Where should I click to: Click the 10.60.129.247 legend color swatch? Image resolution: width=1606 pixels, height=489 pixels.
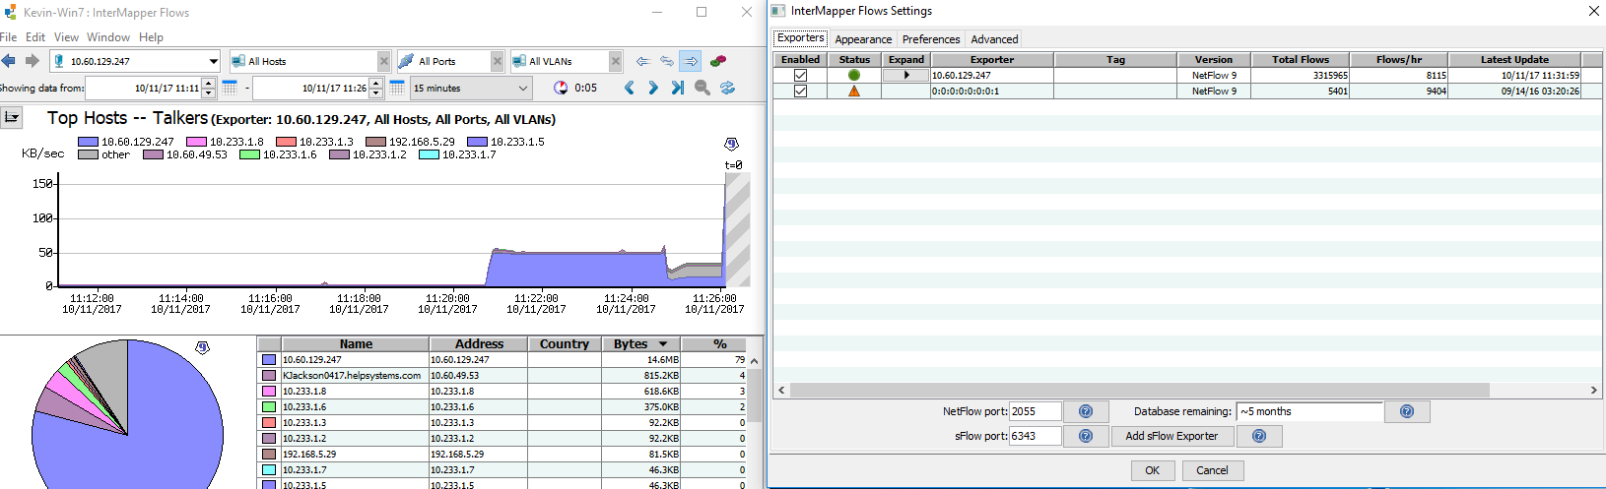[x=88, y=142]
